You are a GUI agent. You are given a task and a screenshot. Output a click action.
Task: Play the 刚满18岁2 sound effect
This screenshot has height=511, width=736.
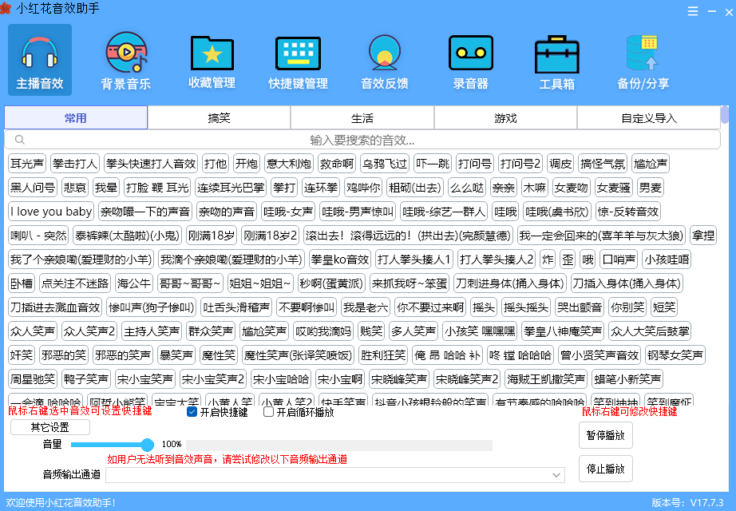[271, 236]
